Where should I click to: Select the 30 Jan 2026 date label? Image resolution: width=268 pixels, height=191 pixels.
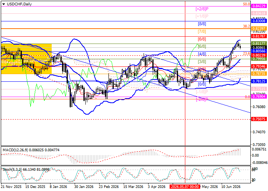pyautogui.click(x=83, y=187)
